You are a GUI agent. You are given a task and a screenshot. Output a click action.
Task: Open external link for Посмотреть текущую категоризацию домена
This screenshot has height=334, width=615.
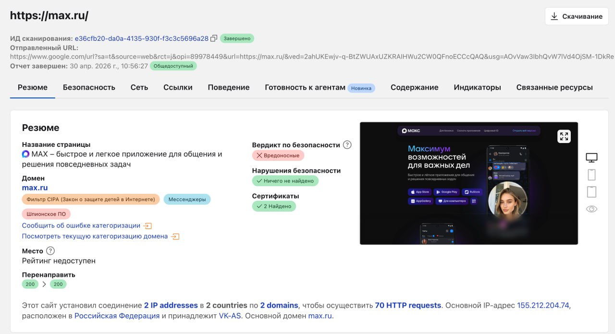coord(175,236)
